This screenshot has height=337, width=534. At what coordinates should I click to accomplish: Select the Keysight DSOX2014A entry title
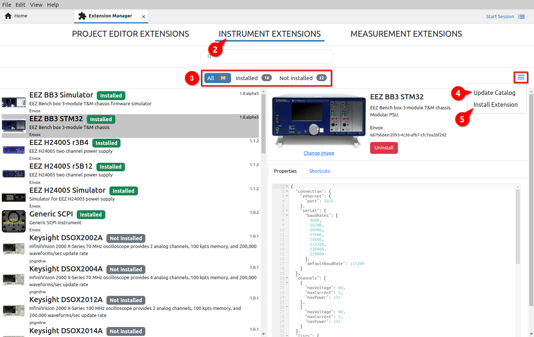tap(66, 331)
